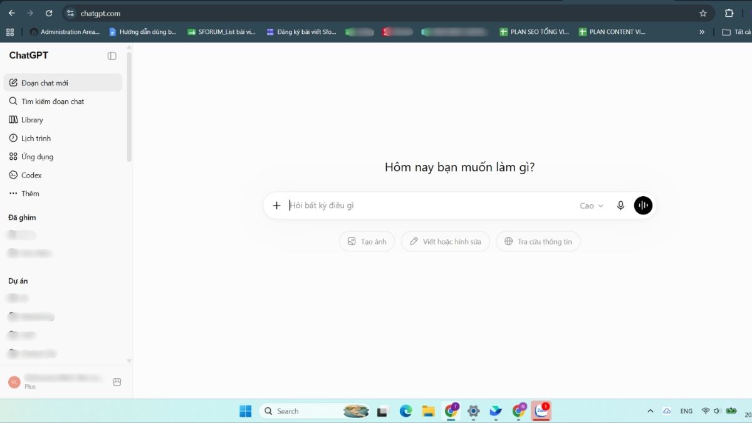Click the sidebar vertical scrollbar
Image resolution: width=752 pixels, height=423 pixels.
coord(129,107)
